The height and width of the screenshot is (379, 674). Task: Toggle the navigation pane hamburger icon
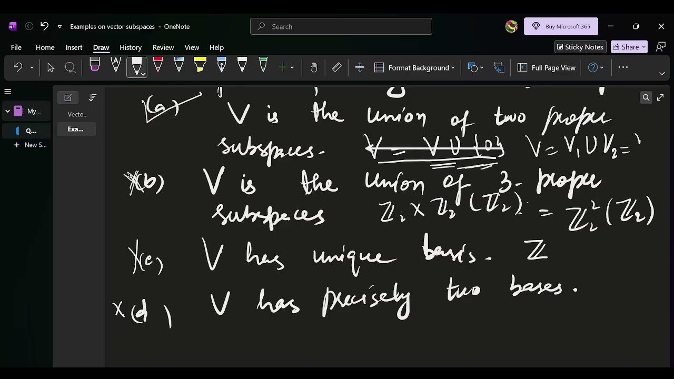pyautogui.click(x=8, y=92)
